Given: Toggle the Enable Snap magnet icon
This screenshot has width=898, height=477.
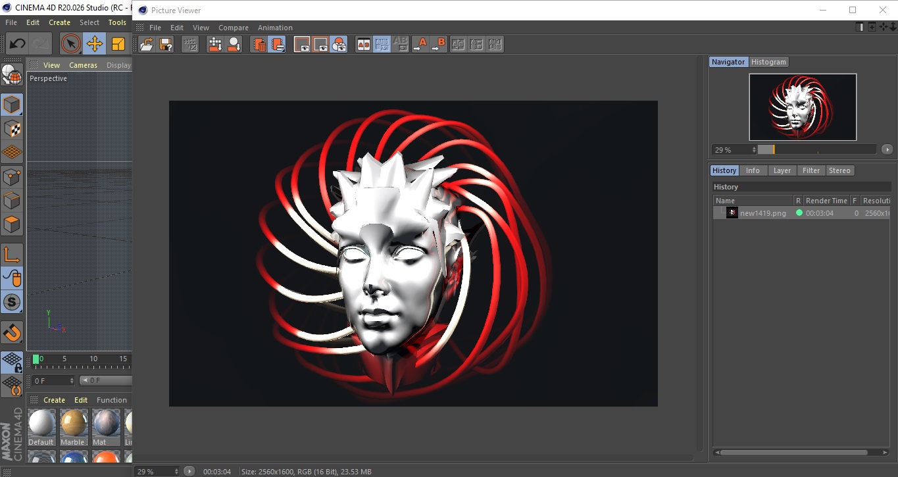Looking at the screenshot, I should click(12, 333).
